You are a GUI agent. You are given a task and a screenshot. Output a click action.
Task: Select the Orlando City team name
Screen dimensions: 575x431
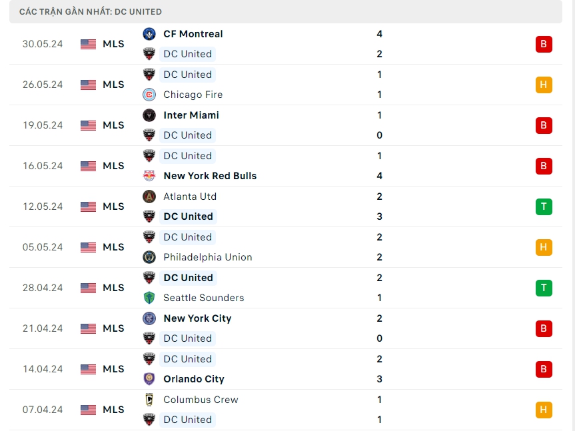pyautogui.click(x=194, y=379)
